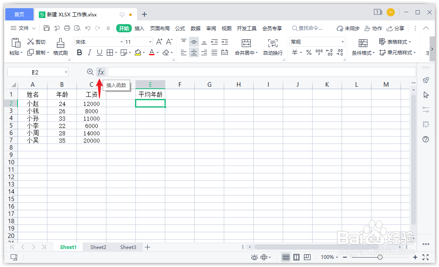Increase decimal places
Viewport: 439px width, 267px height.
click(329, 52)
